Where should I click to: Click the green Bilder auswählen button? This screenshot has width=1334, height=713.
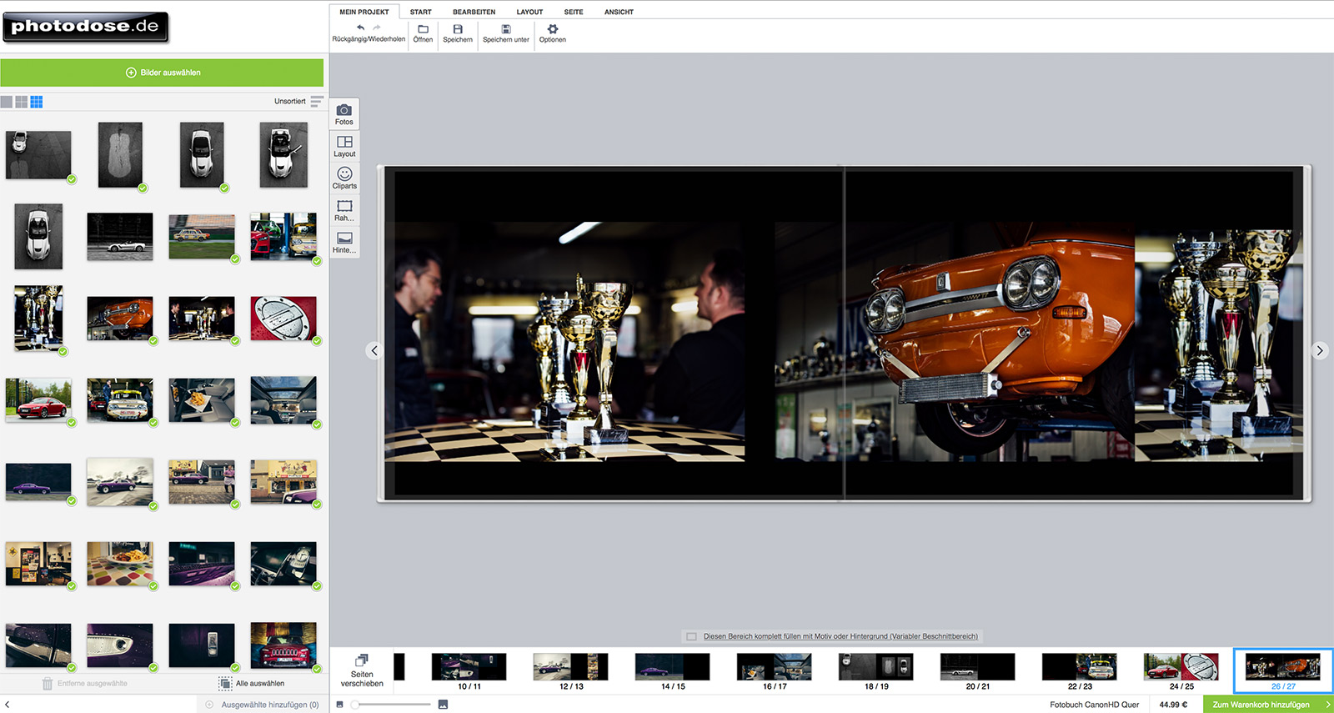162,73
